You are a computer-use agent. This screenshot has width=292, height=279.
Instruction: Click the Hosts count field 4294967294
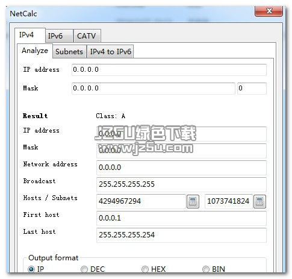(x=141, y=201)
